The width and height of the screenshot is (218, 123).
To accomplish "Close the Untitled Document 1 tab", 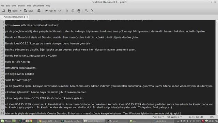I will [x=27, y=17].
